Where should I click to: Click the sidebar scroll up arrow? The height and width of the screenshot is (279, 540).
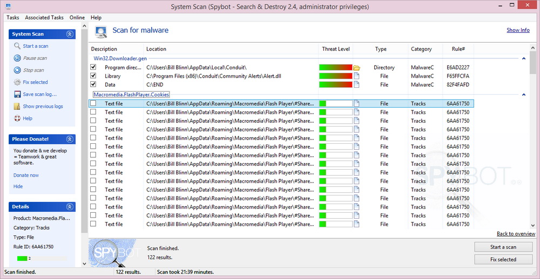84,26
